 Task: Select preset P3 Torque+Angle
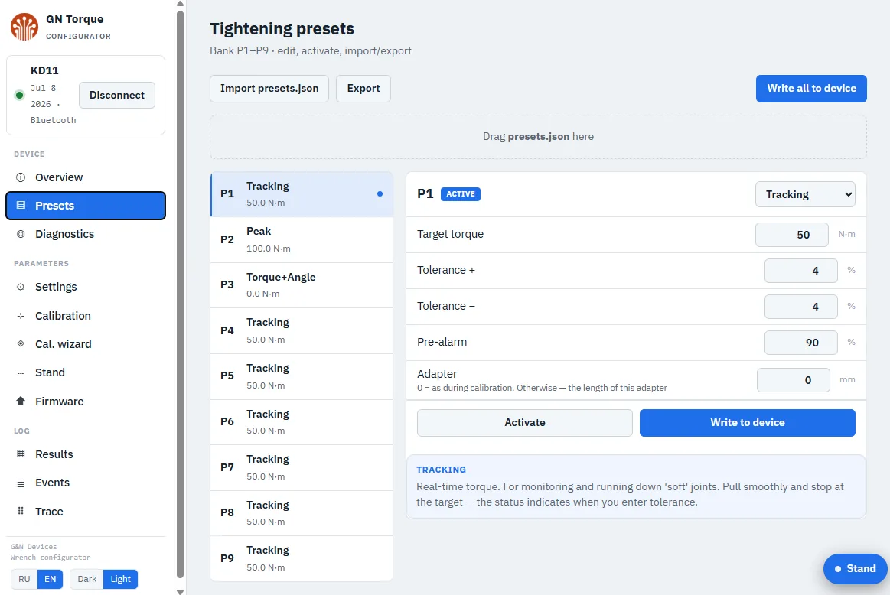coord(302,285)
